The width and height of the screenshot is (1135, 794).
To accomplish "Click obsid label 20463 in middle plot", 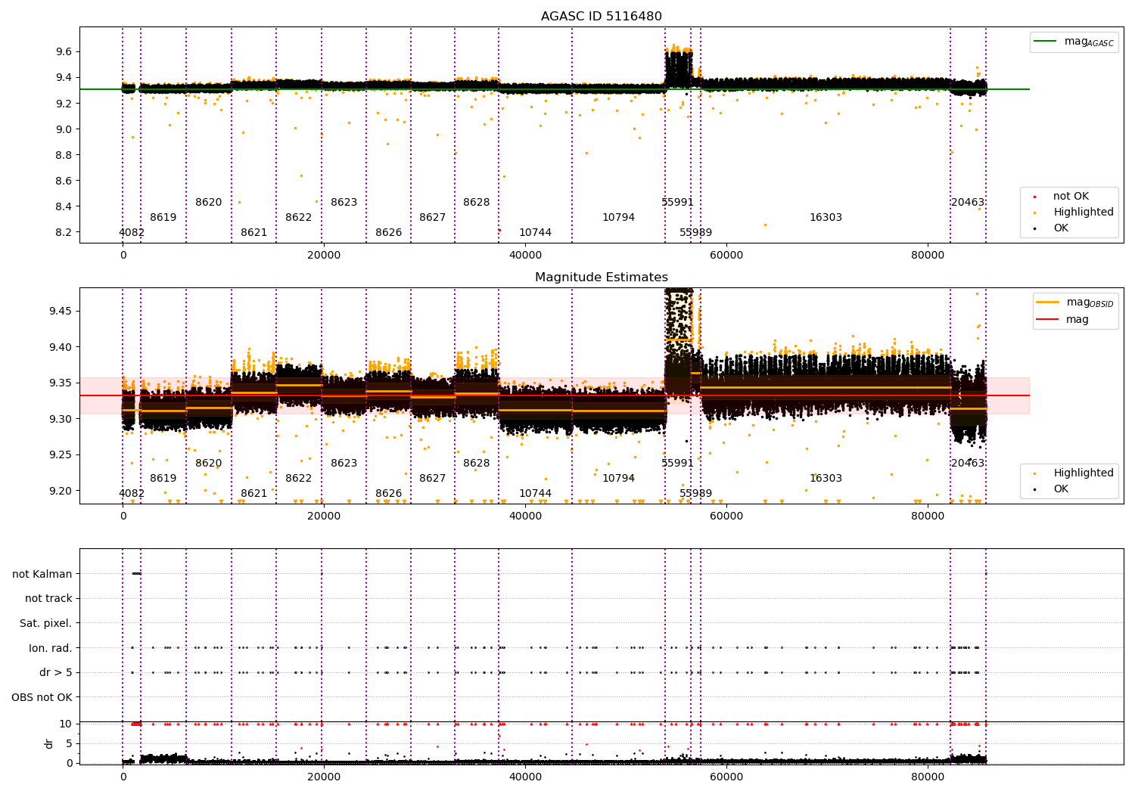I will [968, 464].
